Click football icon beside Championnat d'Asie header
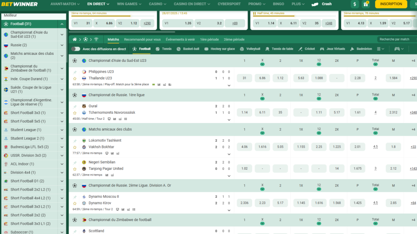The image size is (417, 234). pos(75,61)
